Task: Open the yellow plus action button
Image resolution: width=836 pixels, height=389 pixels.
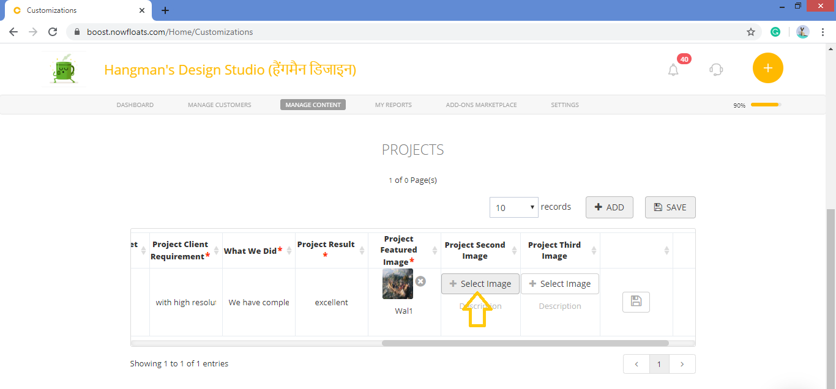Action: [767, 68]
